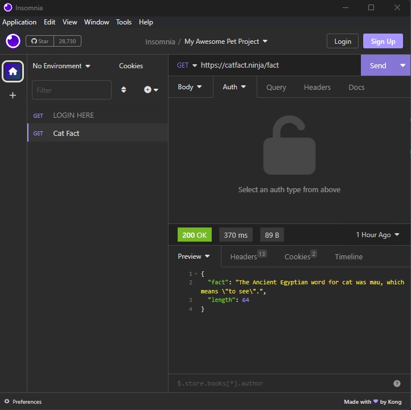Click the empty auth padlock icon
The height and width of the screenshot is (410, 411).
coord(289,145)
